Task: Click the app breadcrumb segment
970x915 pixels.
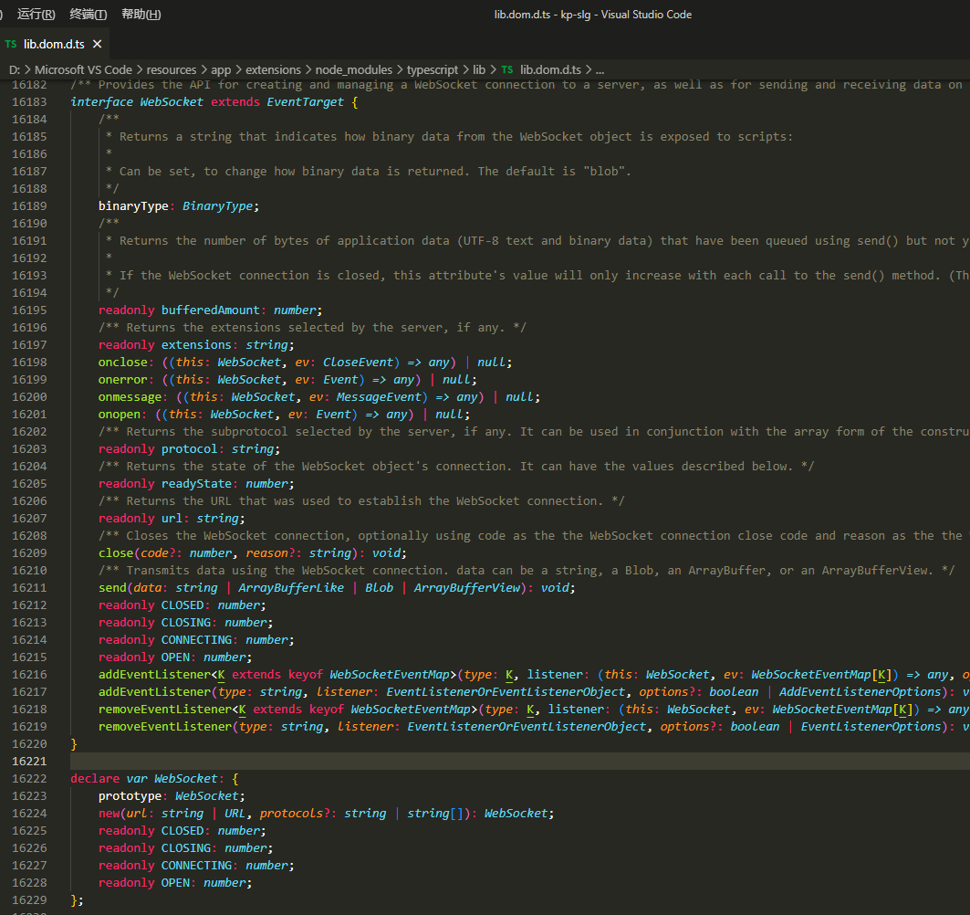Action: click(221, 69)
